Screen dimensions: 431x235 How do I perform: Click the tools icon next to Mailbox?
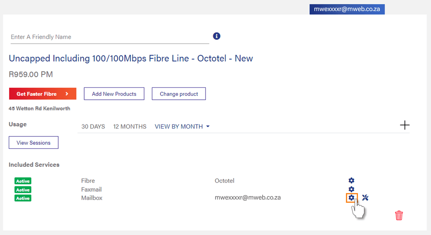[x=365, y=197]
